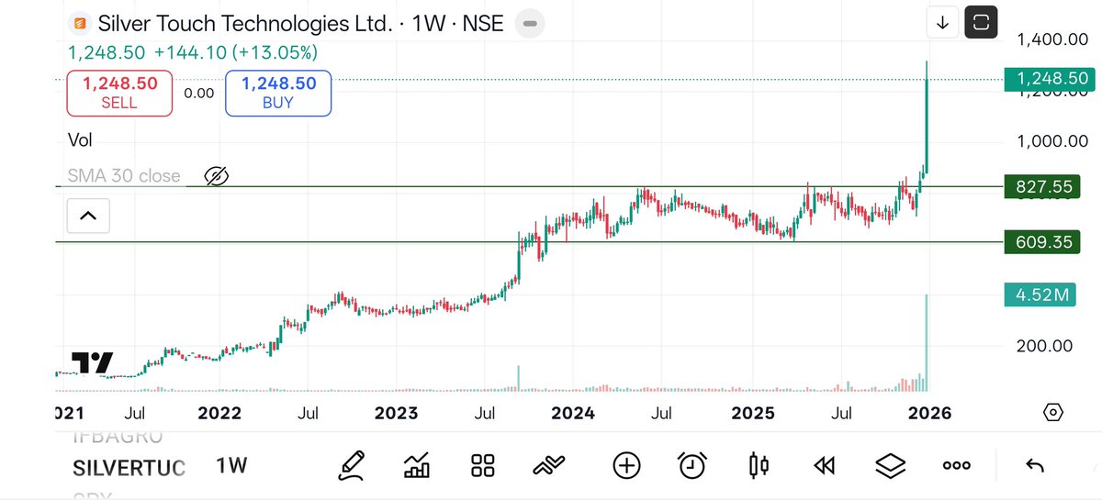Toggle fullscreen square-bracket icon at top right

[981, 23]
